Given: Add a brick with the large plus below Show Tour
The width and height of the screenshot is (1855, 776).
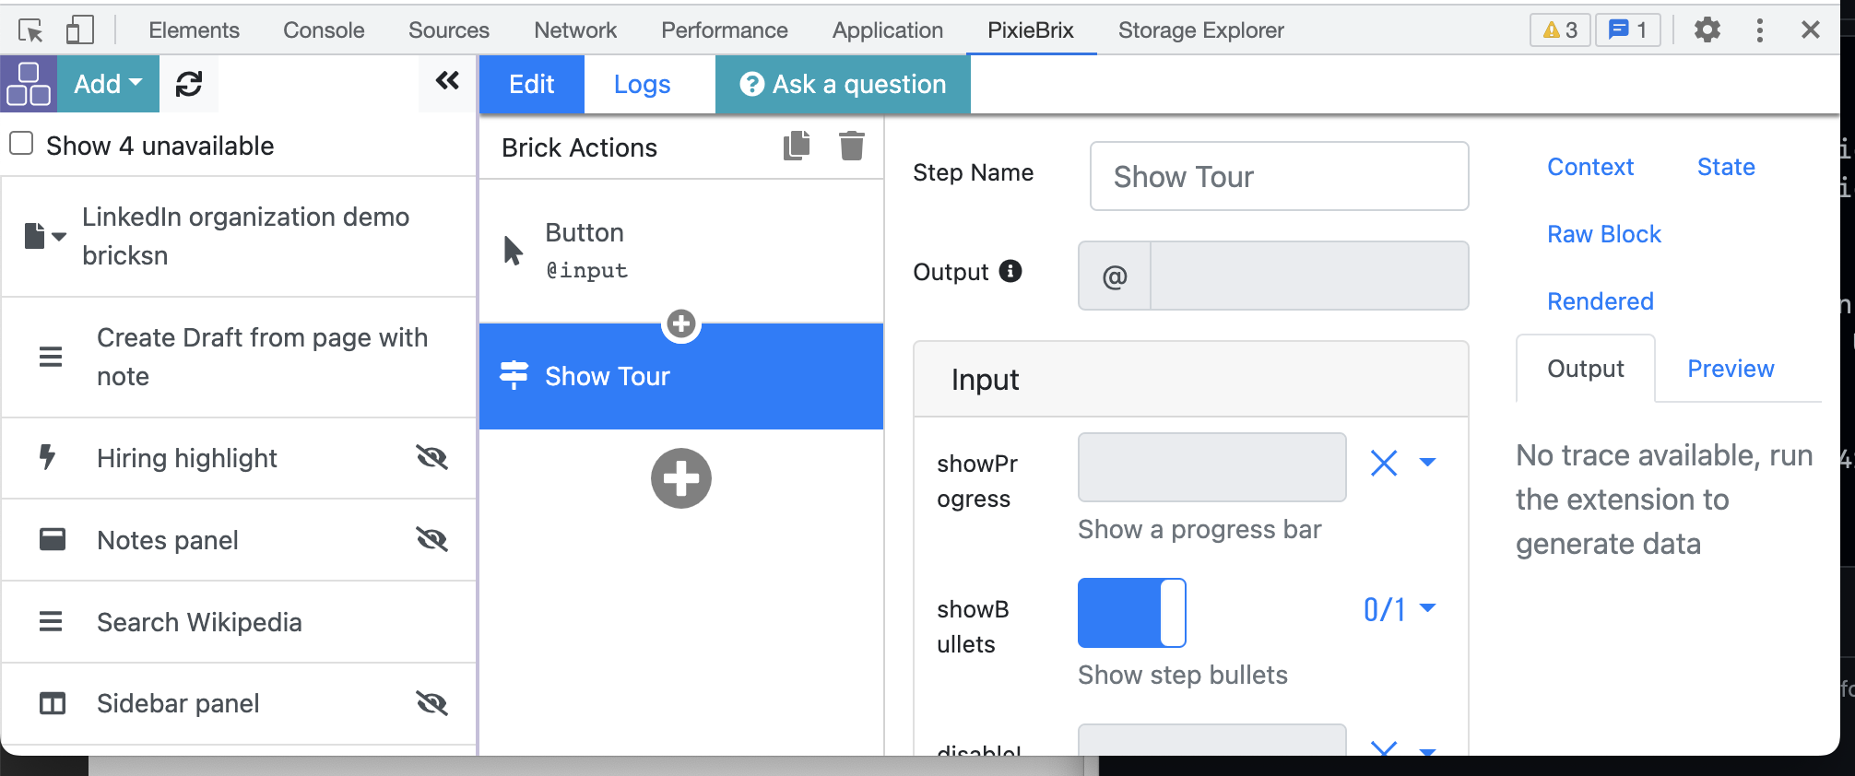Looking at the screenshot, I should tap(681, 478).
